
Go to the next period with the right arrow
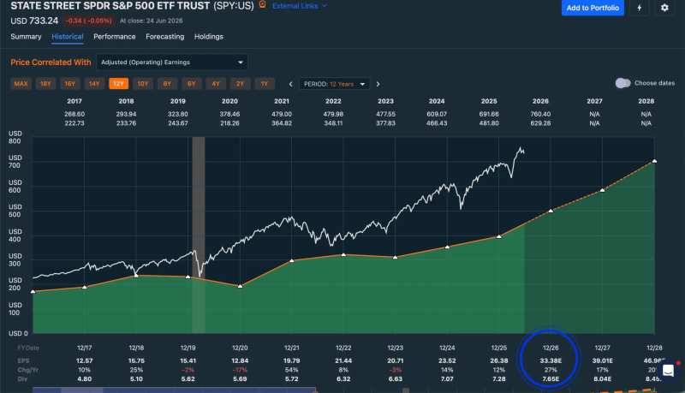point(378,84)
